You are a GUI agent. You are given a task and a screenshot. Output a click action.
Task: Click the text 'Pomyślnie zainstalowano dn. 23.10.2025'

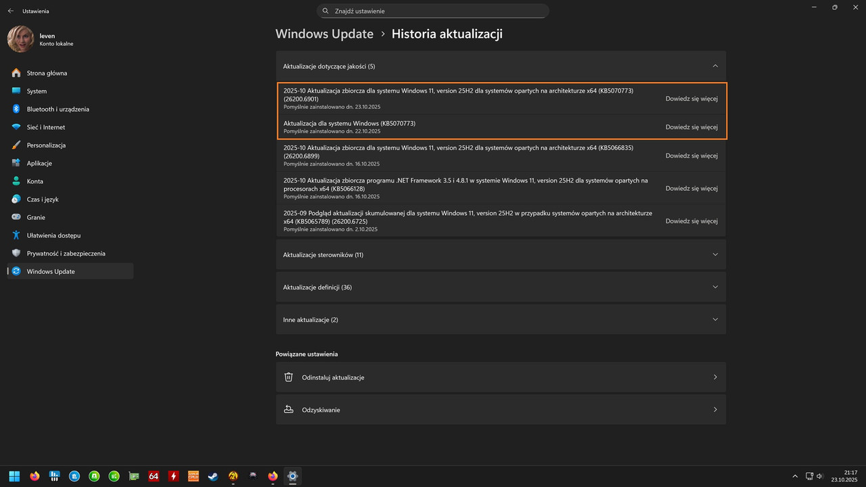pos(332,107)
